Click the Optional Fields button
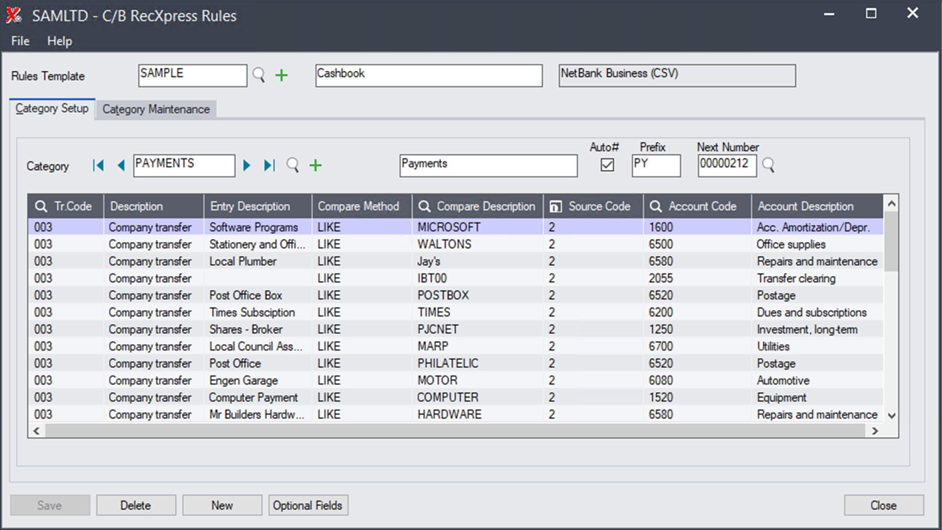This screenshot has height=530, width=942. tap(308, 505)
